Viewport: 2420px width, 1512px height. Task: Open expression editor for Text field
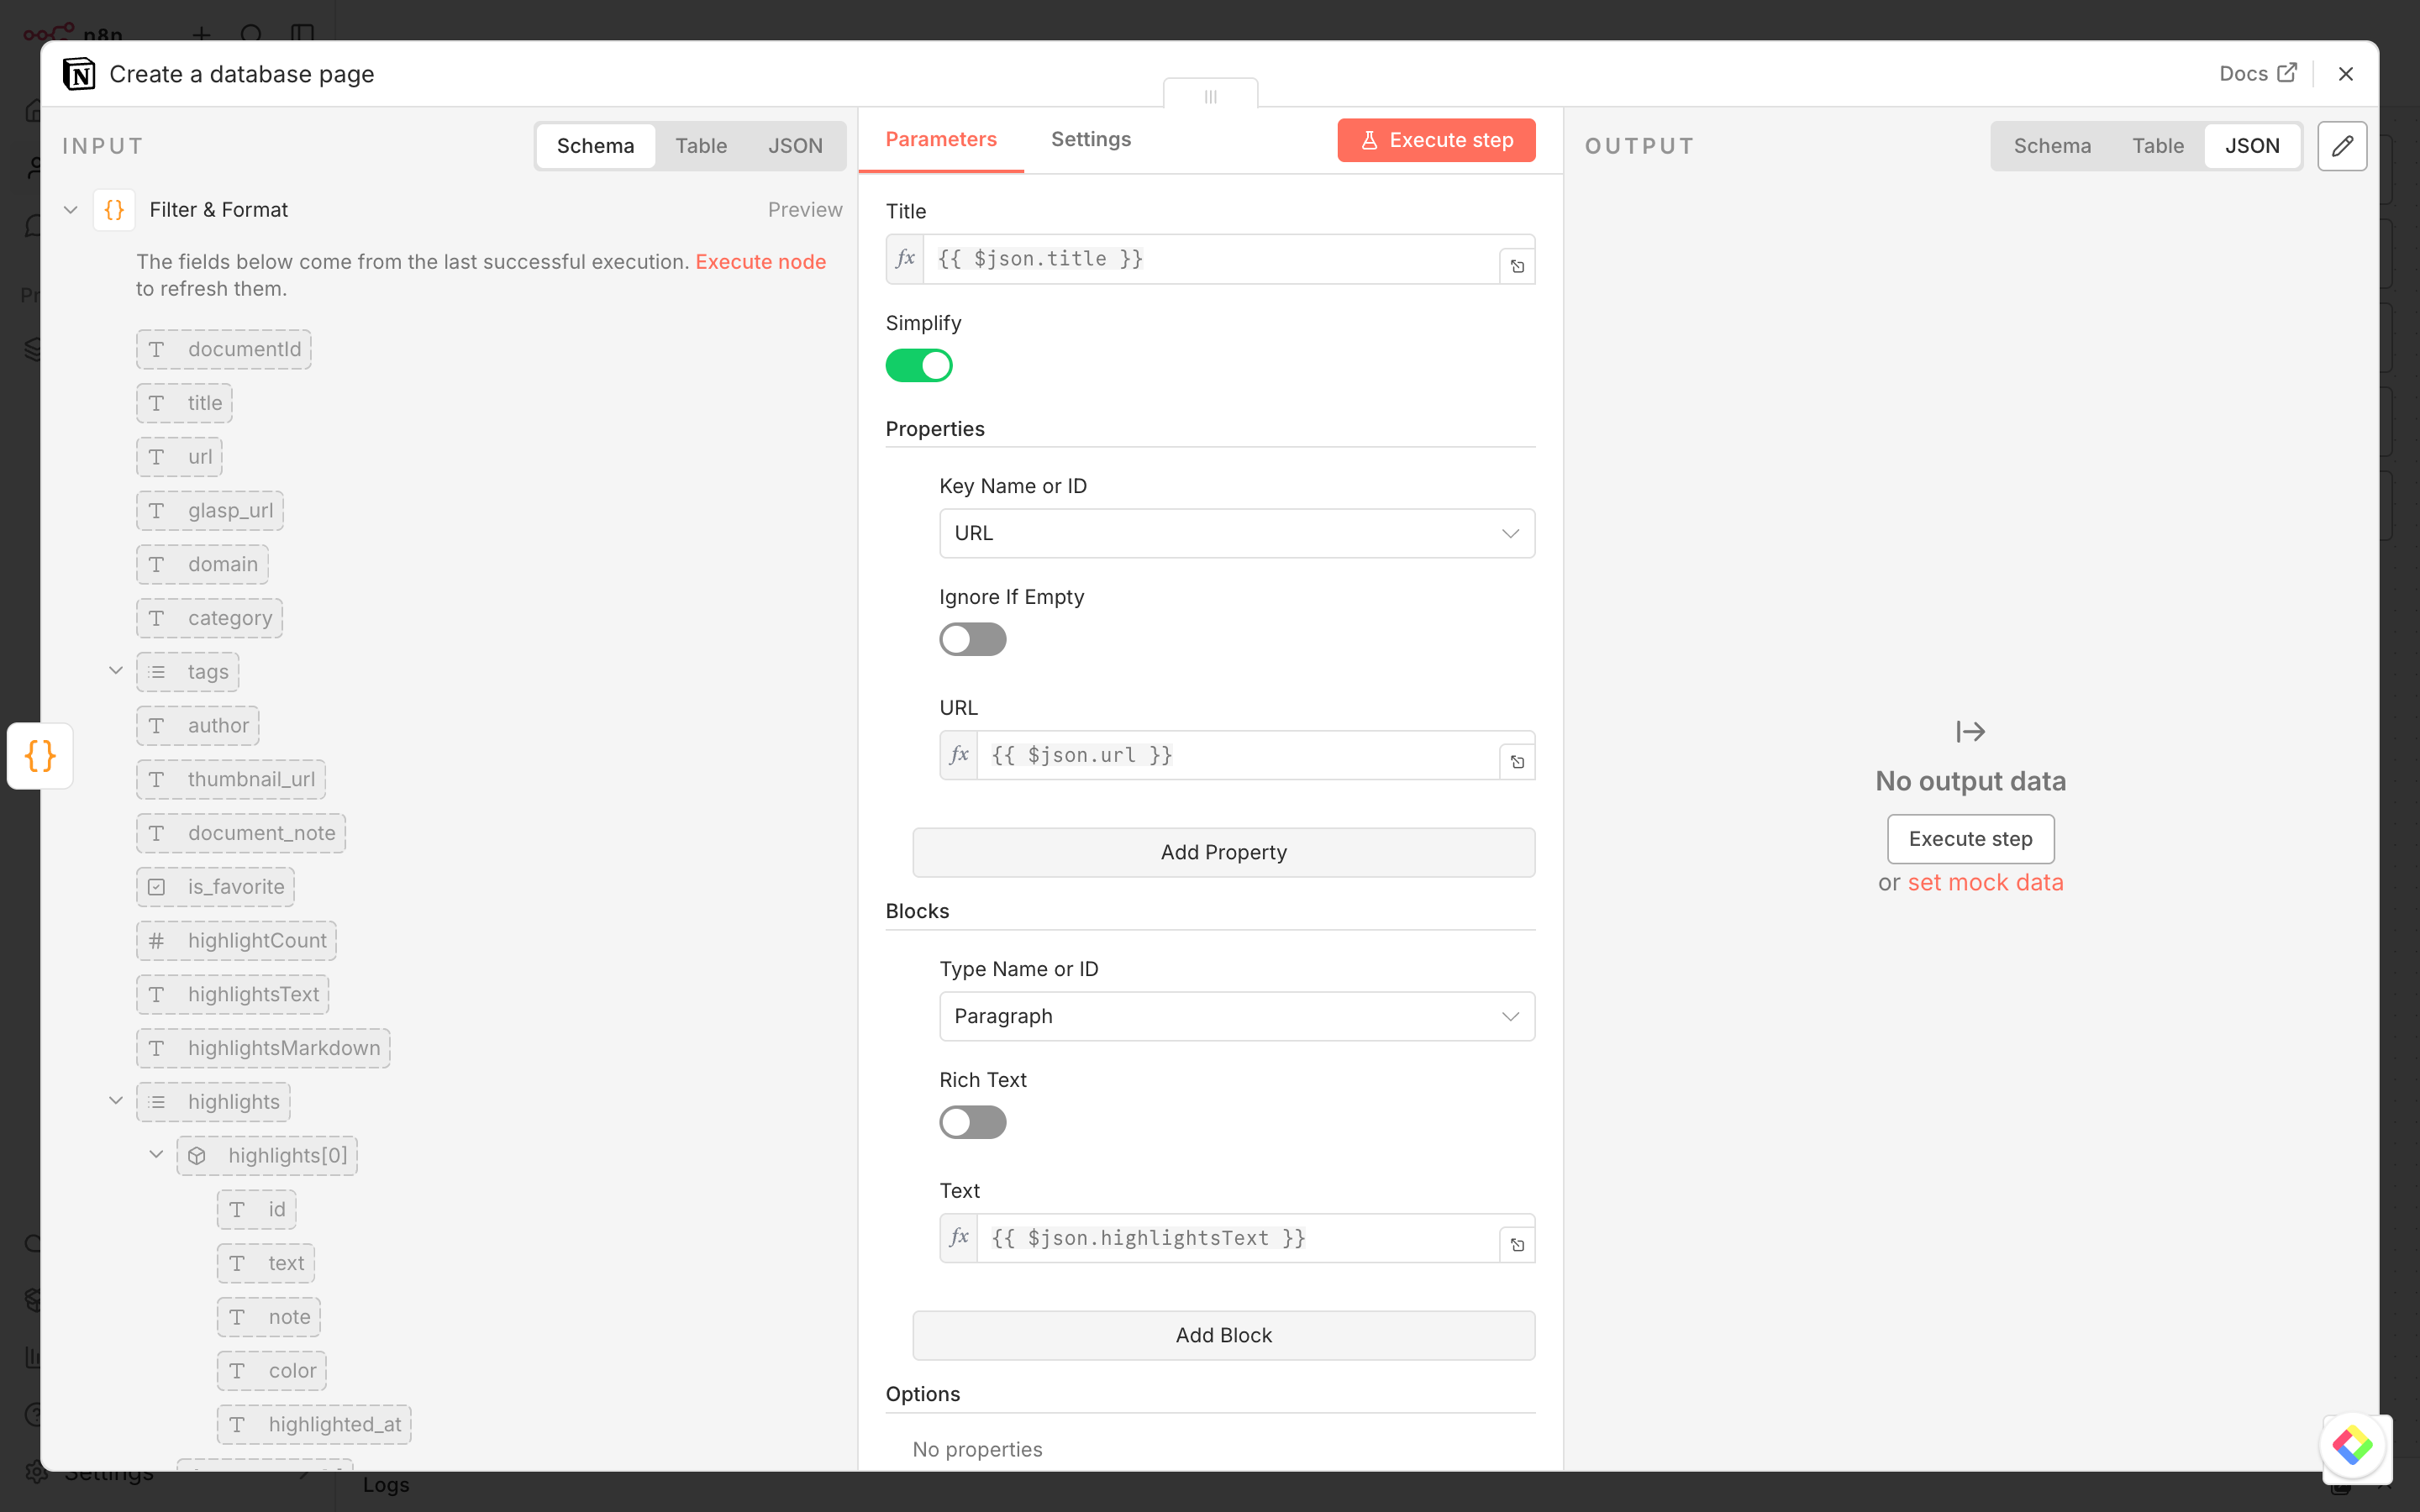pyautogui.click(x=1517, y=1245)
